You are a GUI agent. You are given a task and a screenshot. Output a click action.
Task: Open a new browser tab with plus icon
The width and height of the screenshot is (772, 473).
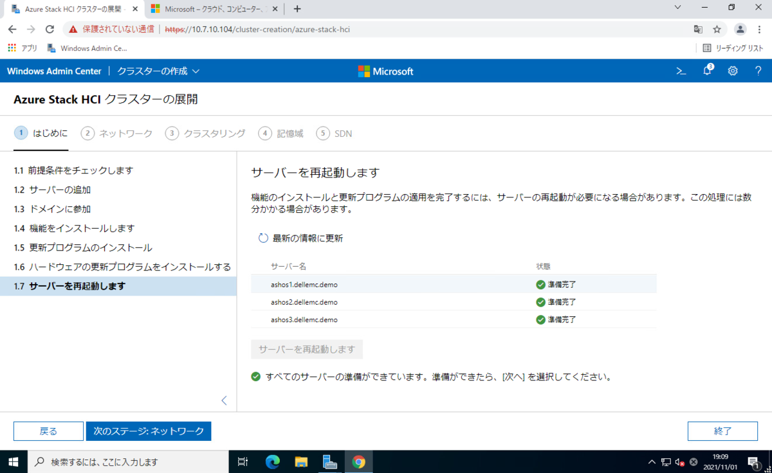(297, 9)
